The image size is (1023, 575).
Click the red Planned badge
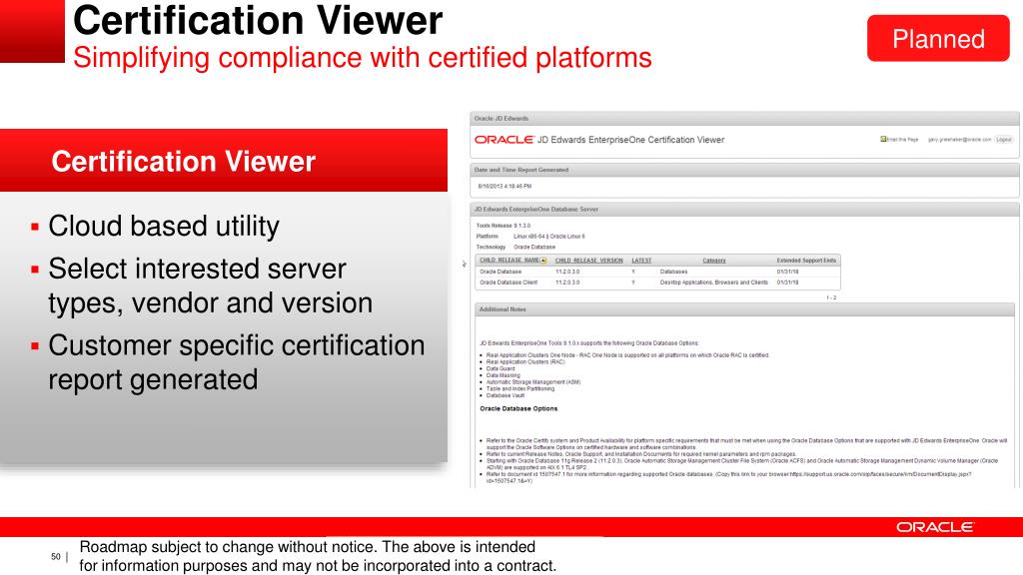(938, 39)
